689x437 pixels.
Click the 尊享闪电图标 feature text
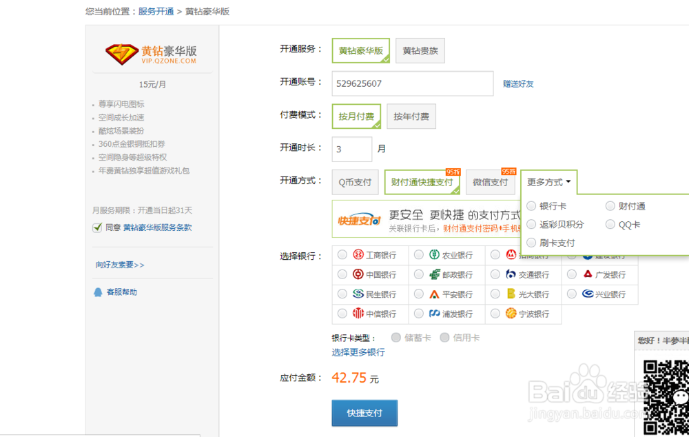[121, 104]
